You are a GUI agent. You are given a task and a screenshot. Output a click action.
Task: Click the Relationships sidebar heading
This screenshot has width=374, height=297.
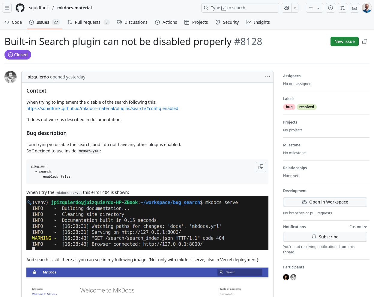pos(295,168)
